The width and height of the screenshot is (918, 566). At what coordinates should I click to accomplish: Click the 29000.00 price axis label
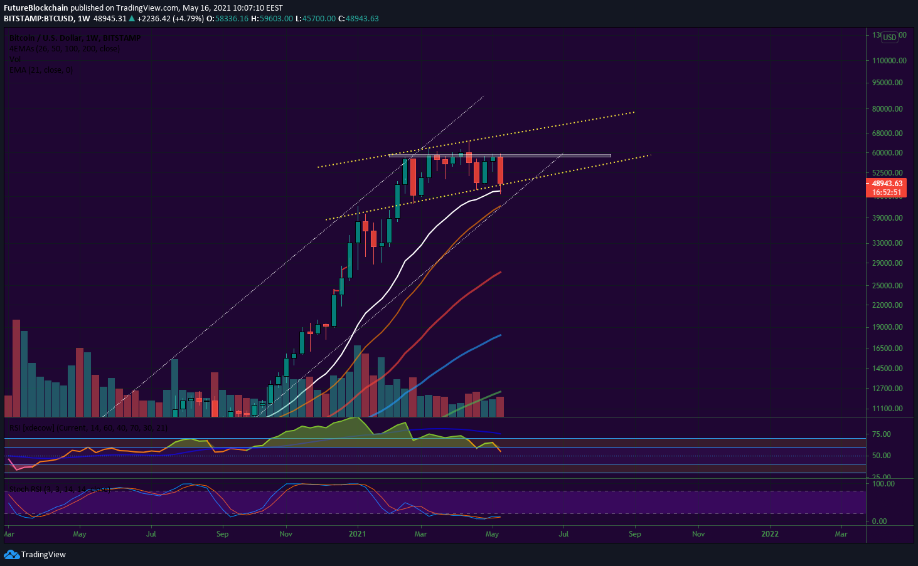coord(887,263)
